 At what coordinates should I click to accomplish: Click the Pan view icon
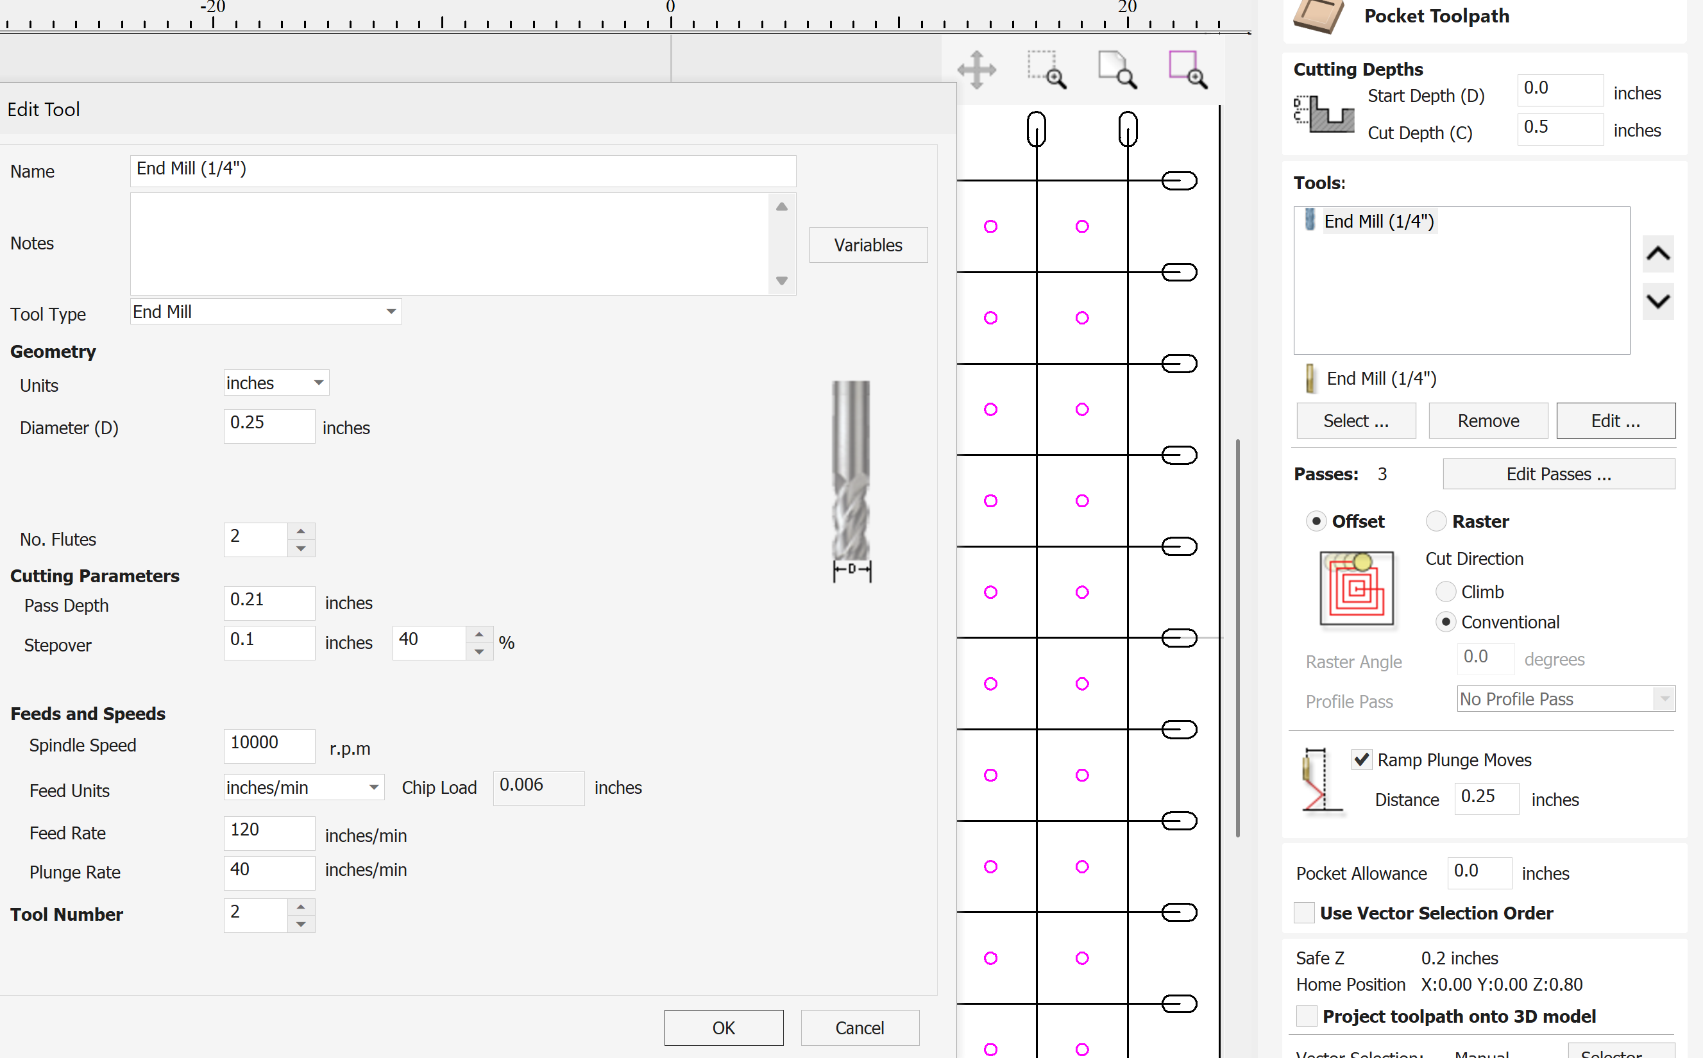tap(976, 69)
